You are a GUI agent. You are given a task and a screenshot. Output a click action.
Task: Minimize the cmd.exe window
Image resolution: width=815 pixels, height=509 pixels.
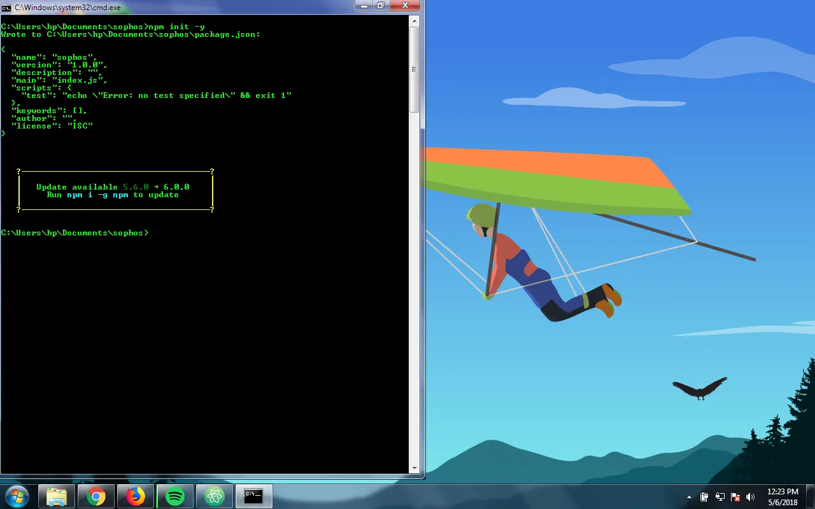pos(365,5)
